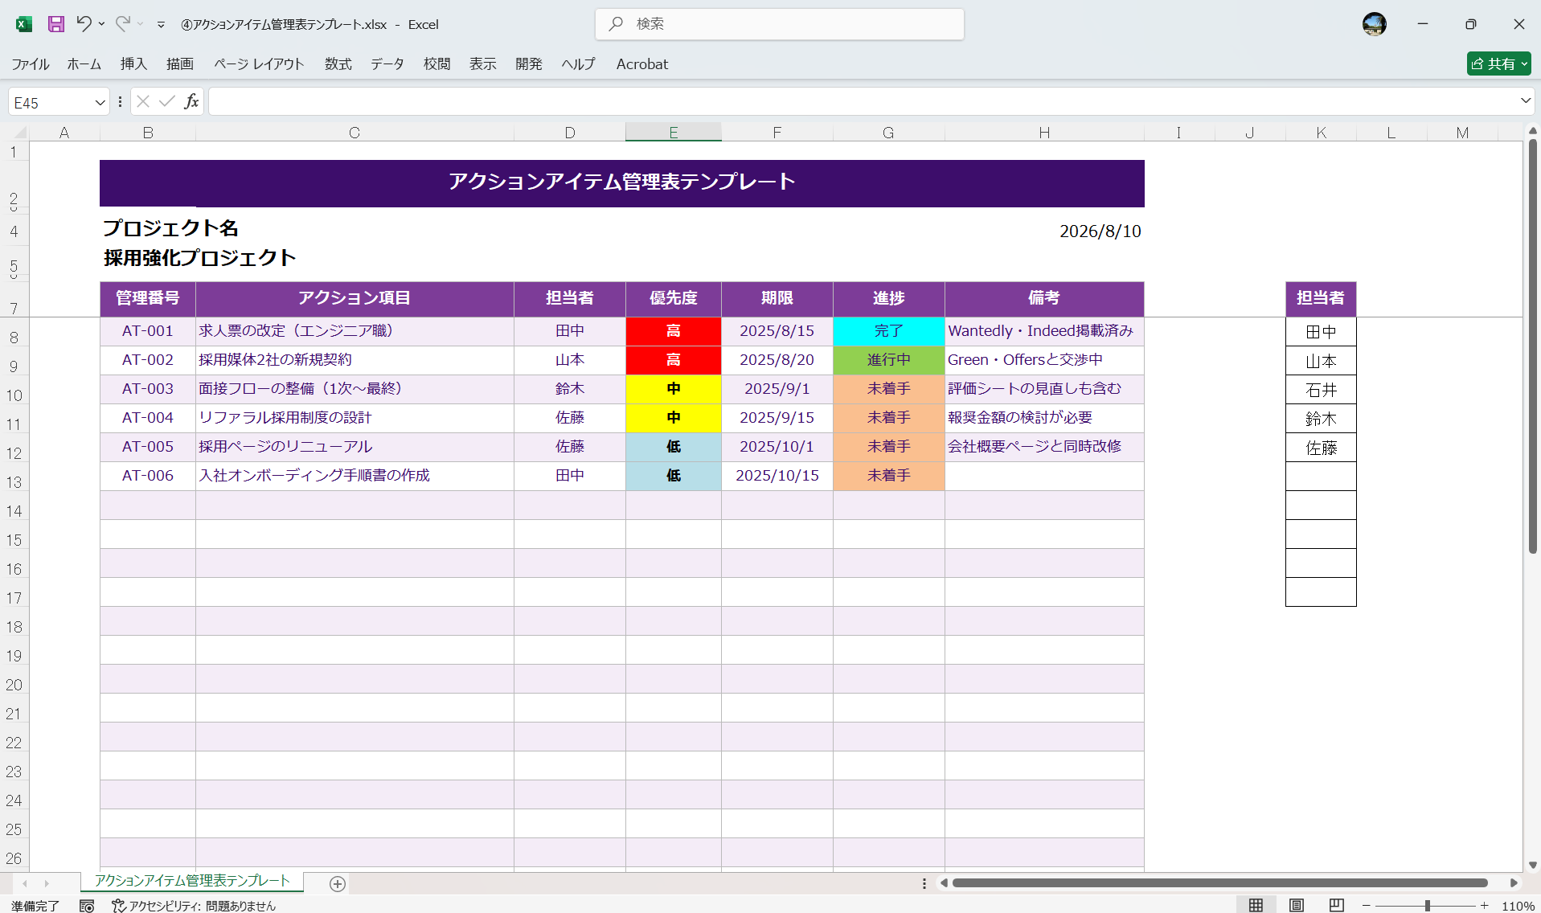Image resolution: width=1541 pixels, height=913 pixels.
Task: Open the ページ レイアウト ribbon tab
Action: pos(259,64)
